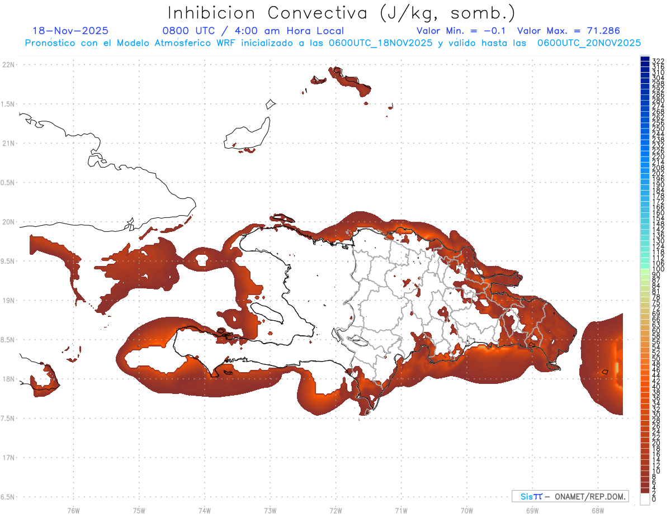Click the legend value "0" at scale bottom
Screen dimensions: 671x518
coord(654,499)
